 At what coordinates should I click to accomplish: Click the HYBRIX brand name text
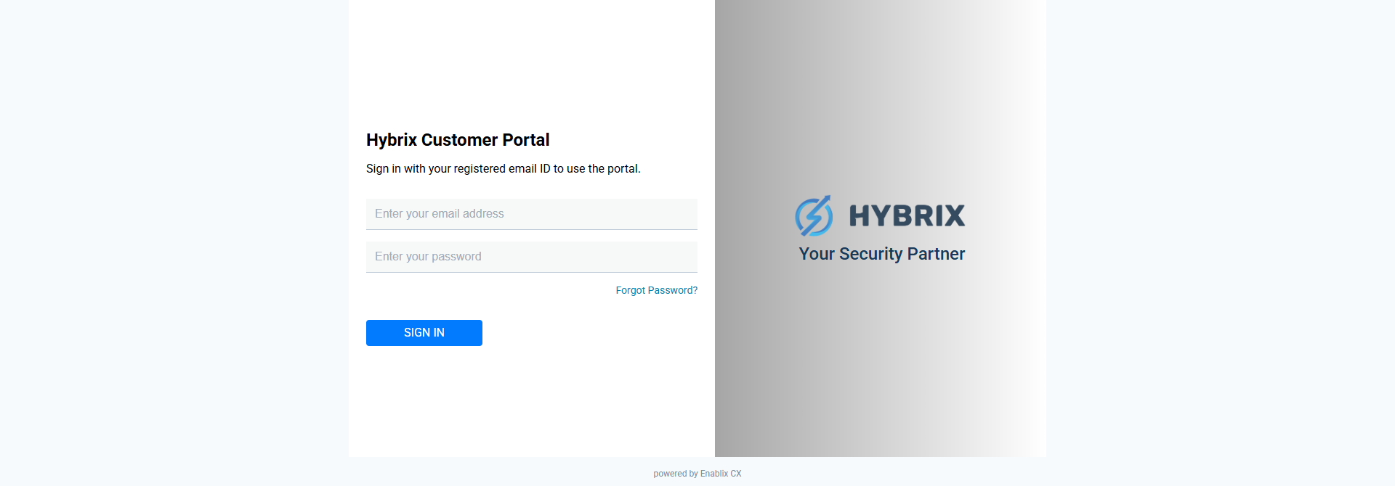tap(907, 215)
